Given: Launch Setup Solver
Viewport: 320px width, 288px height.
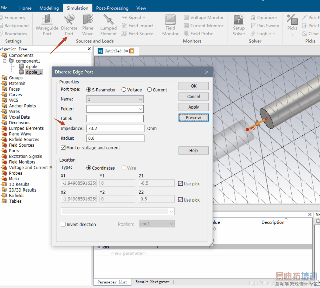Looking at the screenshot, I should tap(239, 25).
